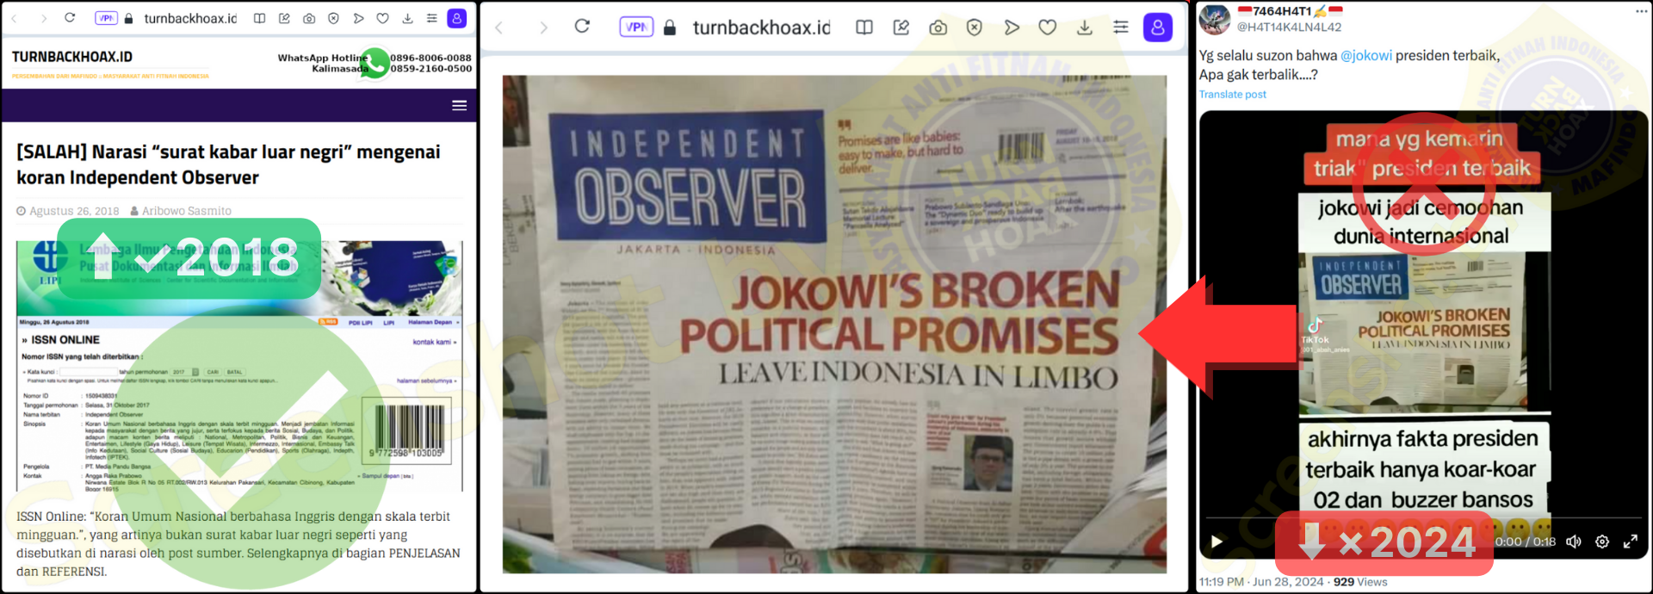Reload the page in the middle browser

[582, 27]
